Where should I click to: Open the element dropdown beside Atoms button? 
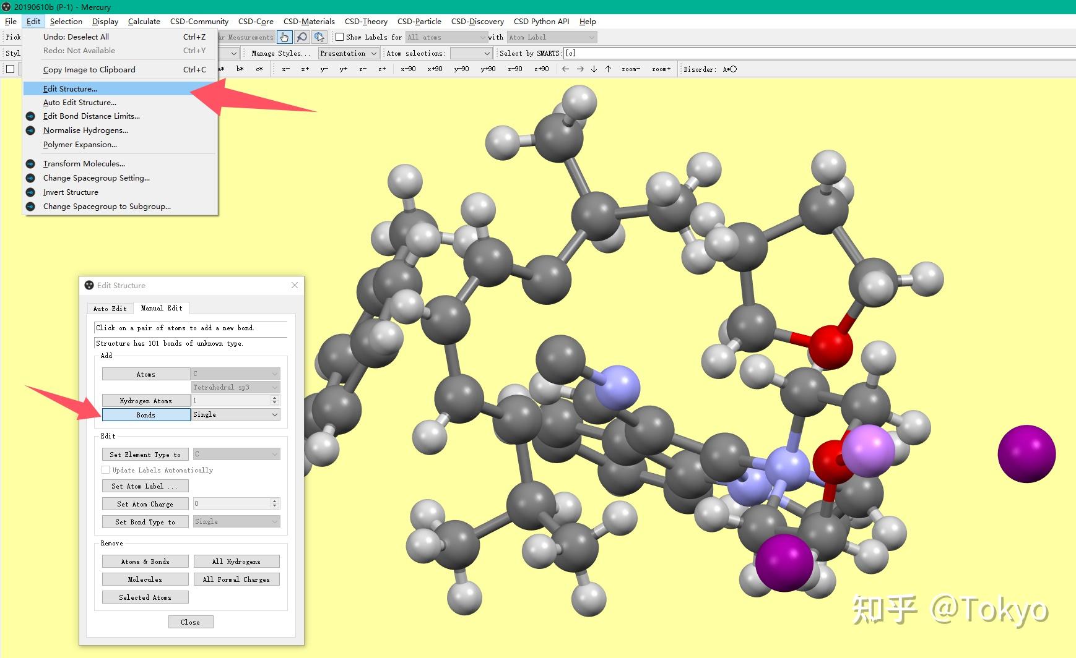pyautogui.click(x=235, y=374)
